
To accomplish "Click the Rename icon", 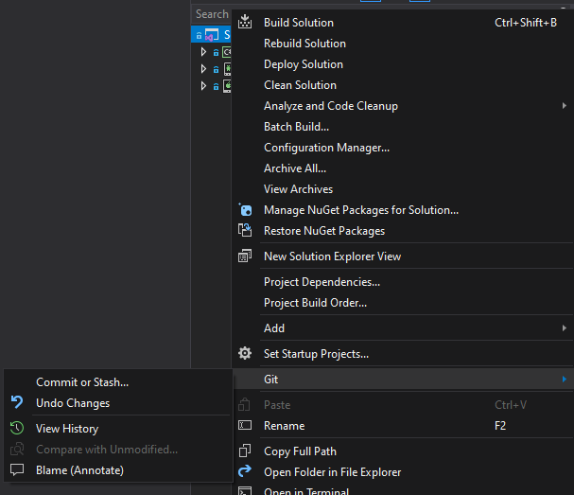I will 245,425.
